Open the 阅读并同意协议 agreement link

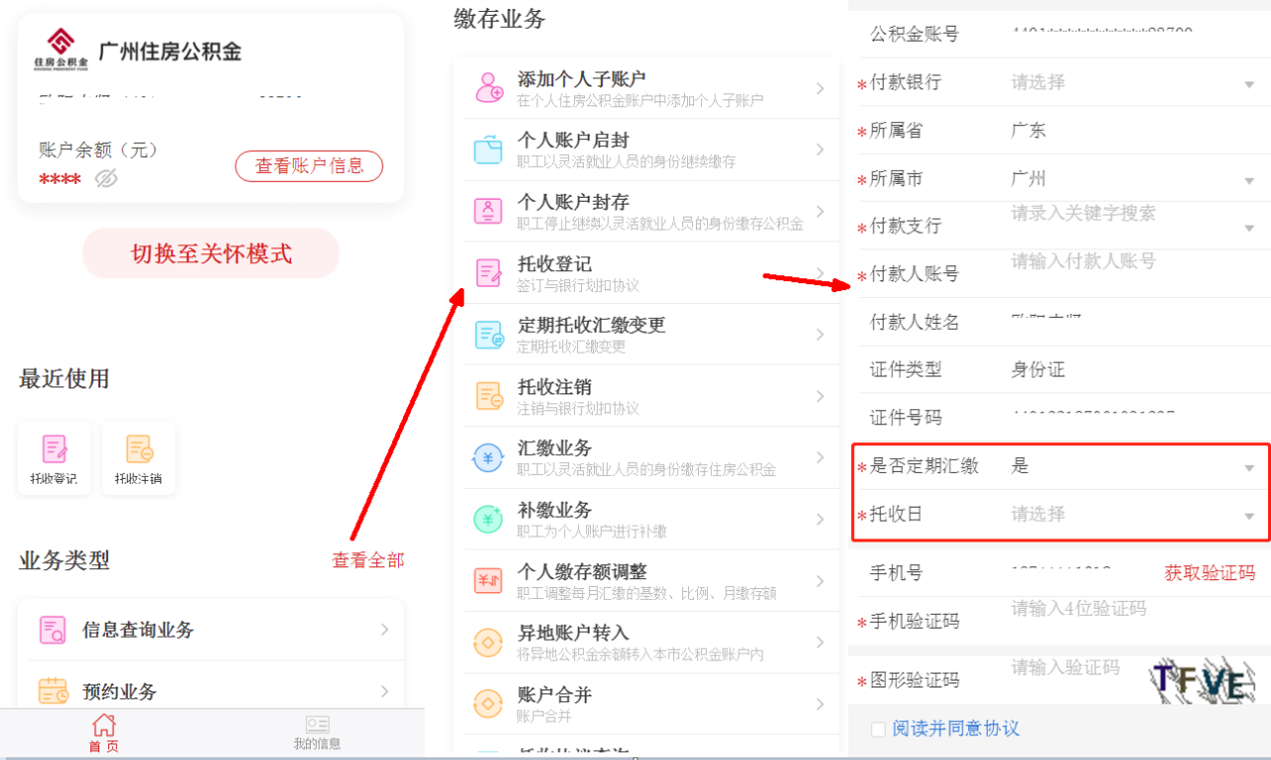(956, 728)
